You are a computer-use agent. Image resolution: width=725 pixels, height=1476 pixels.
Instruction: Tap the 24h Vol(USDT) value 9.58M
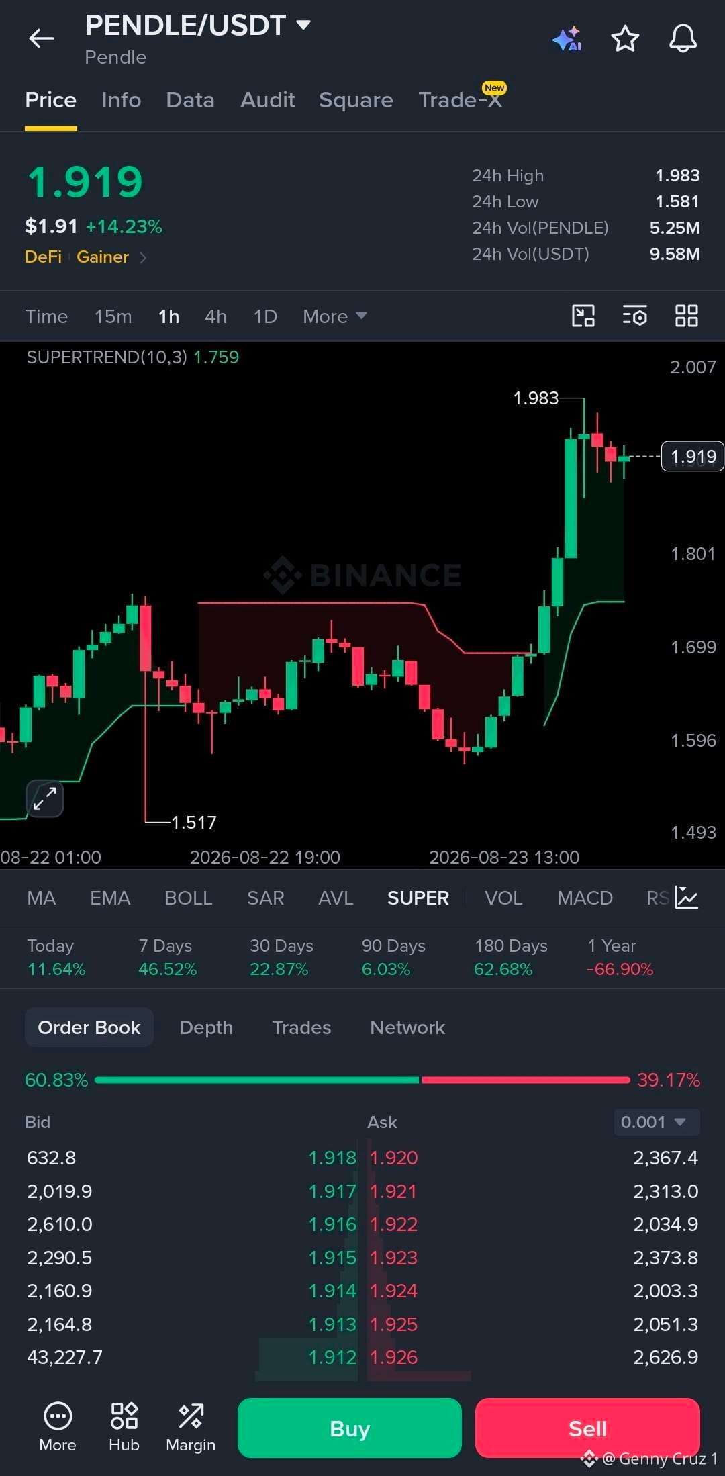click(675, 254)
